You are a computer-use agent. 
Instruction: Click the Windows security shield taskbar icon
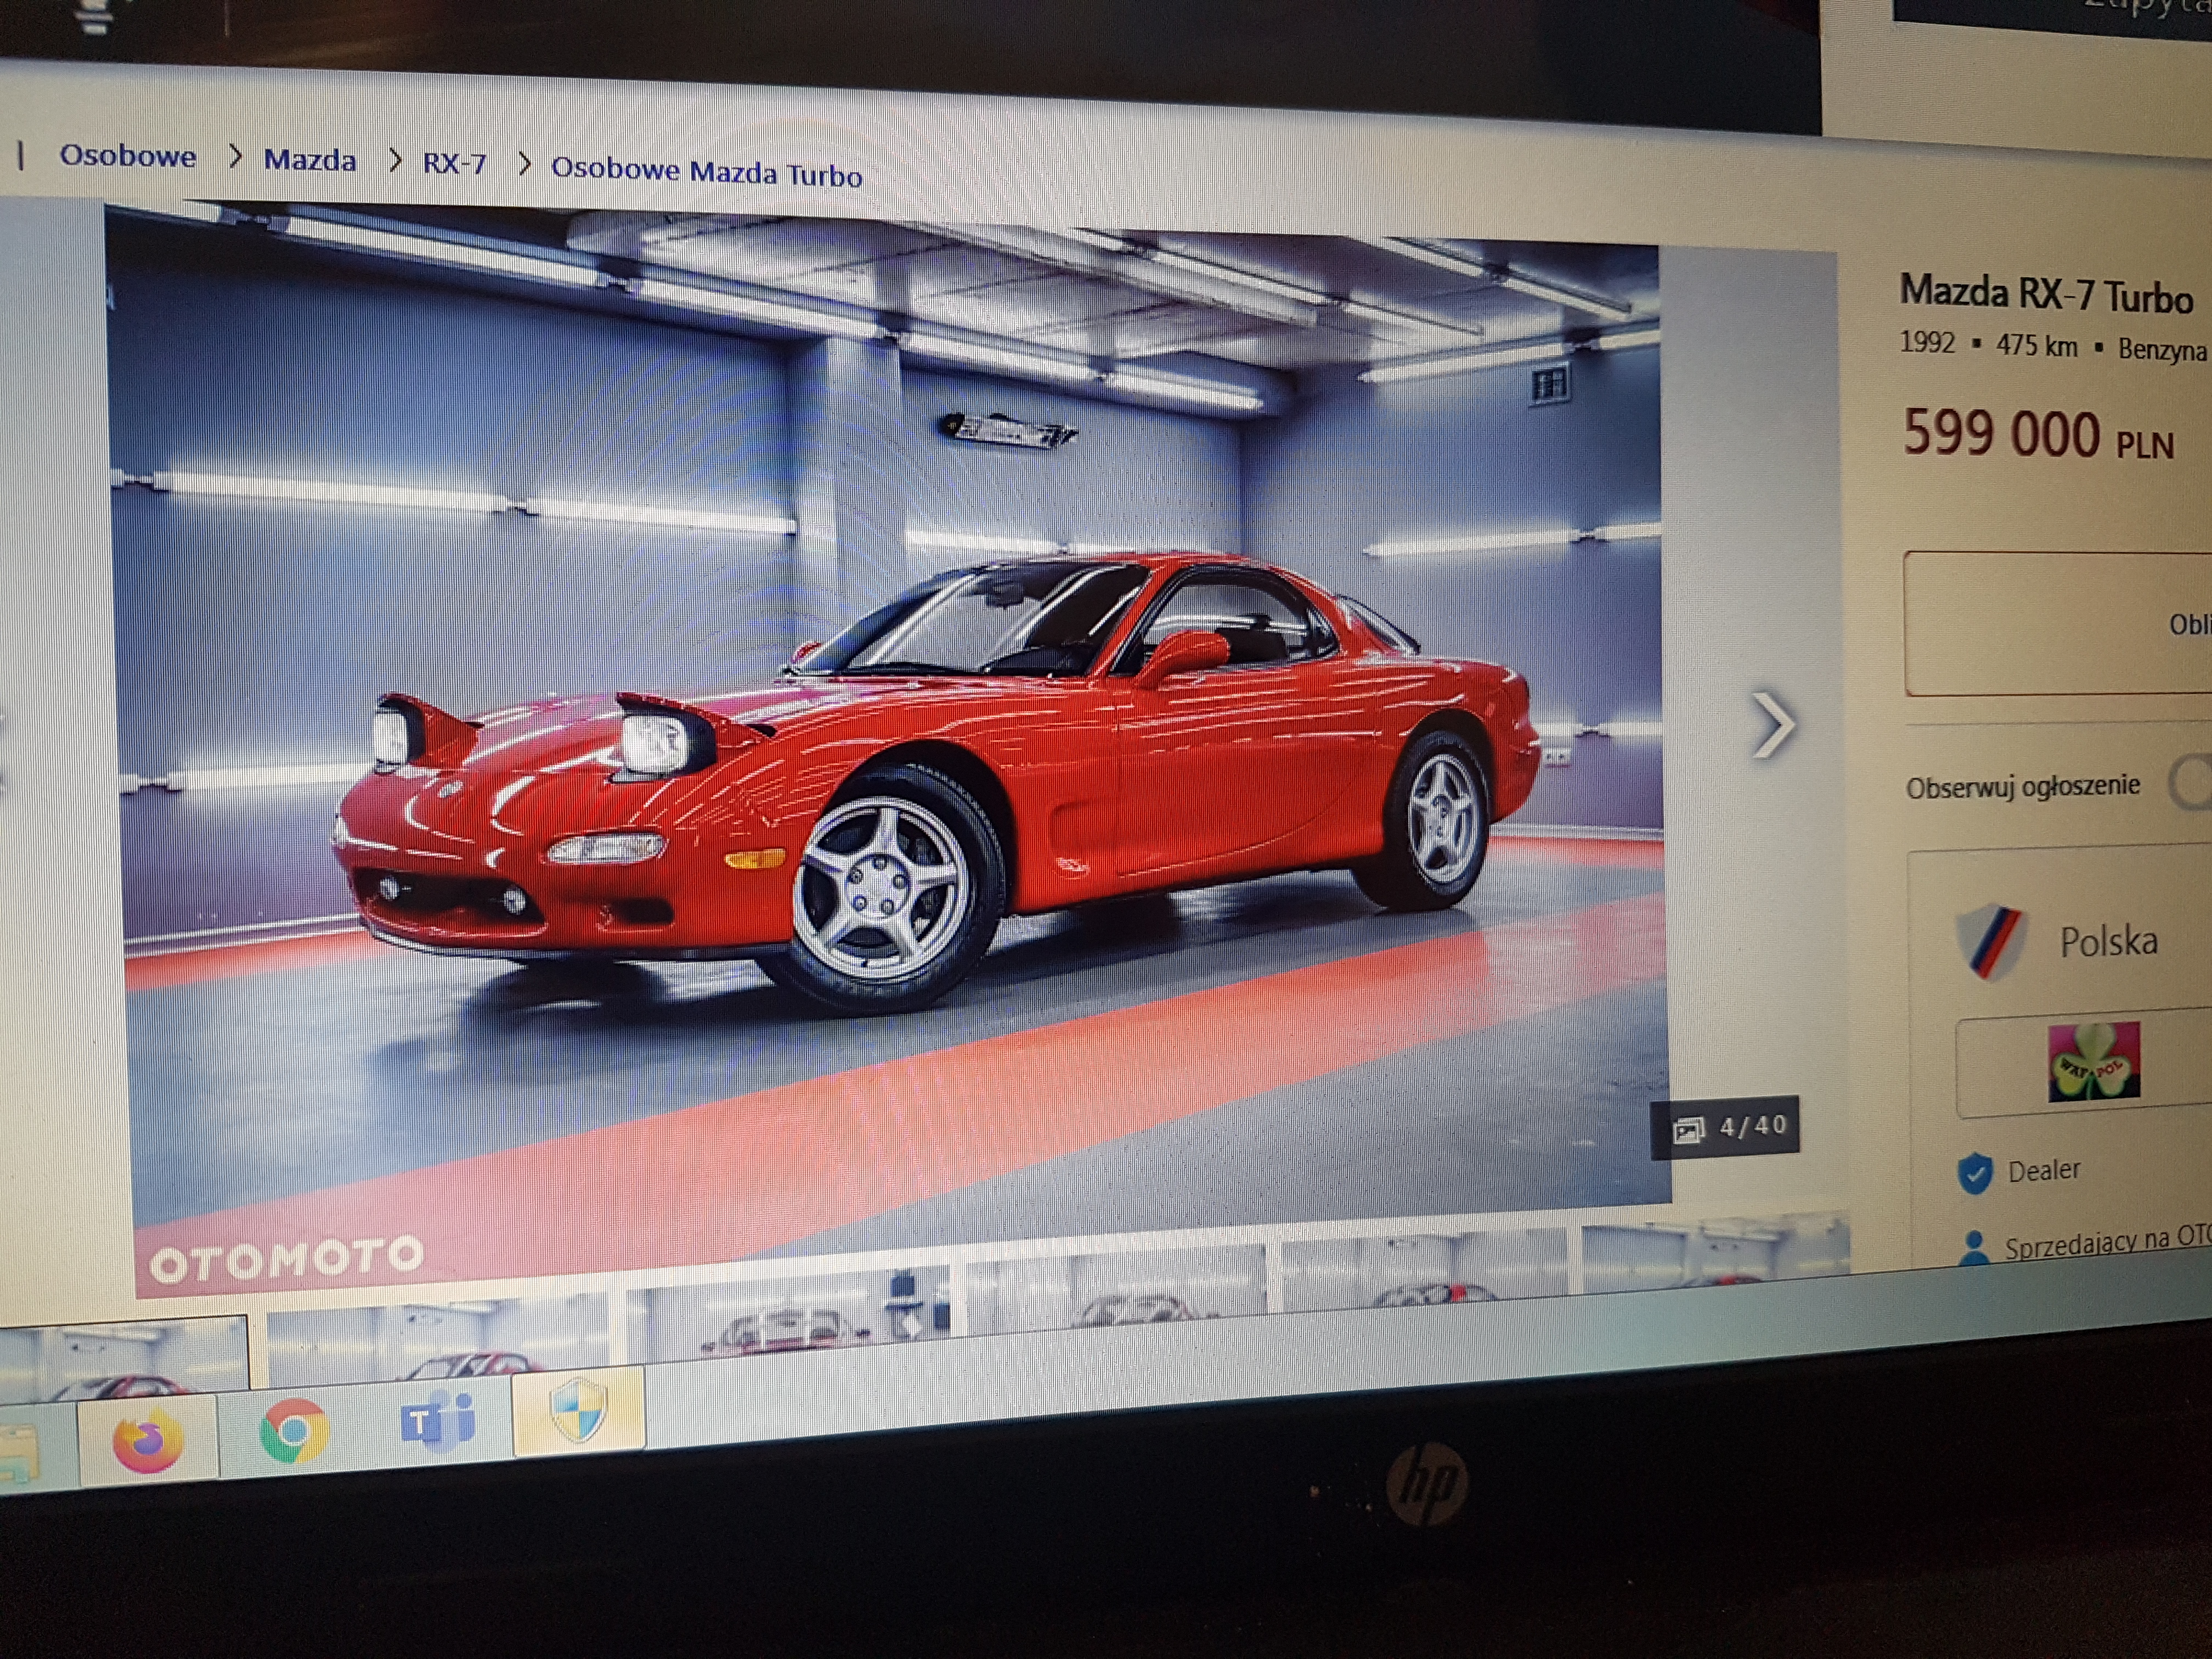[579, 1410]
